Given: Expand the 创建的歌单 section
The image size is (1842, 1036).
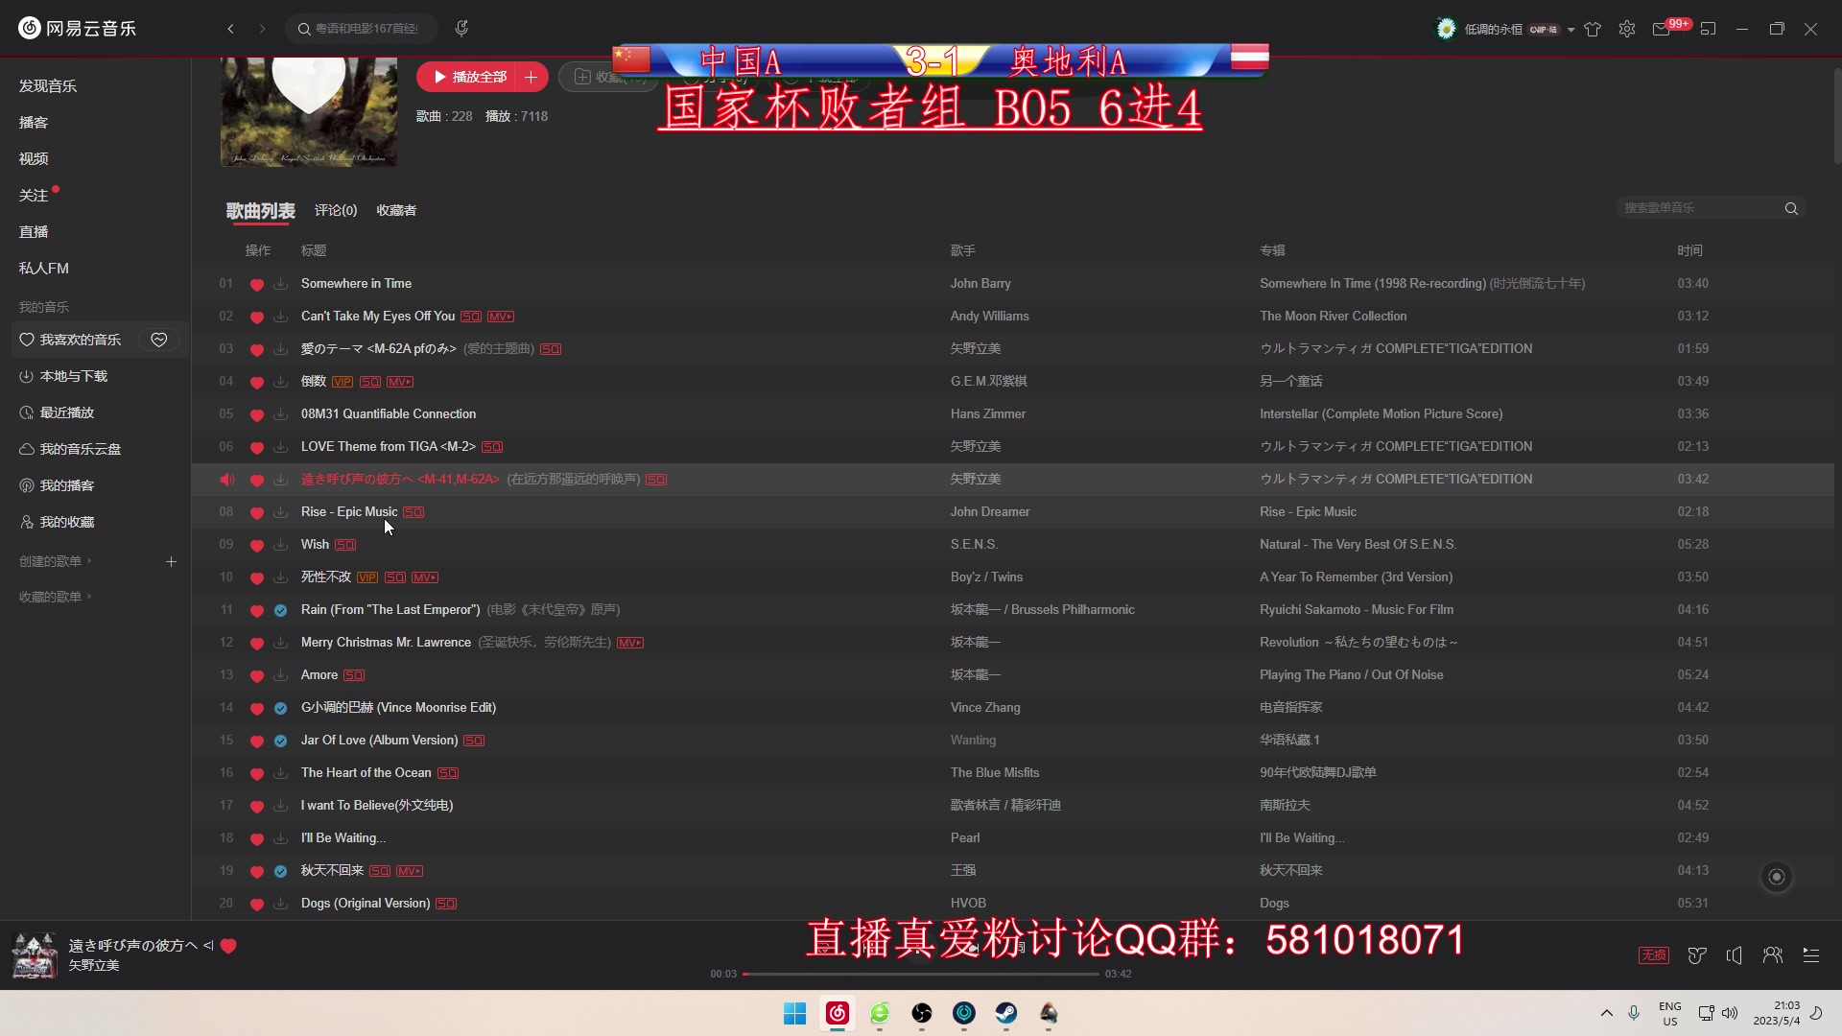Looking at the screenshot, I should (56, 561).
